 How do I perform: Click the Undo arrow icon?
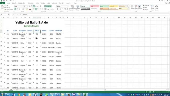coord(7,1)
